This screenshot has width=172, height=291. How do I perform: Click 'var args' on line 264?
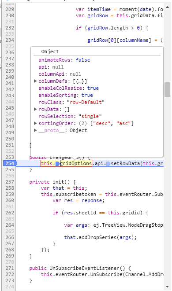[x=76, y=225]
